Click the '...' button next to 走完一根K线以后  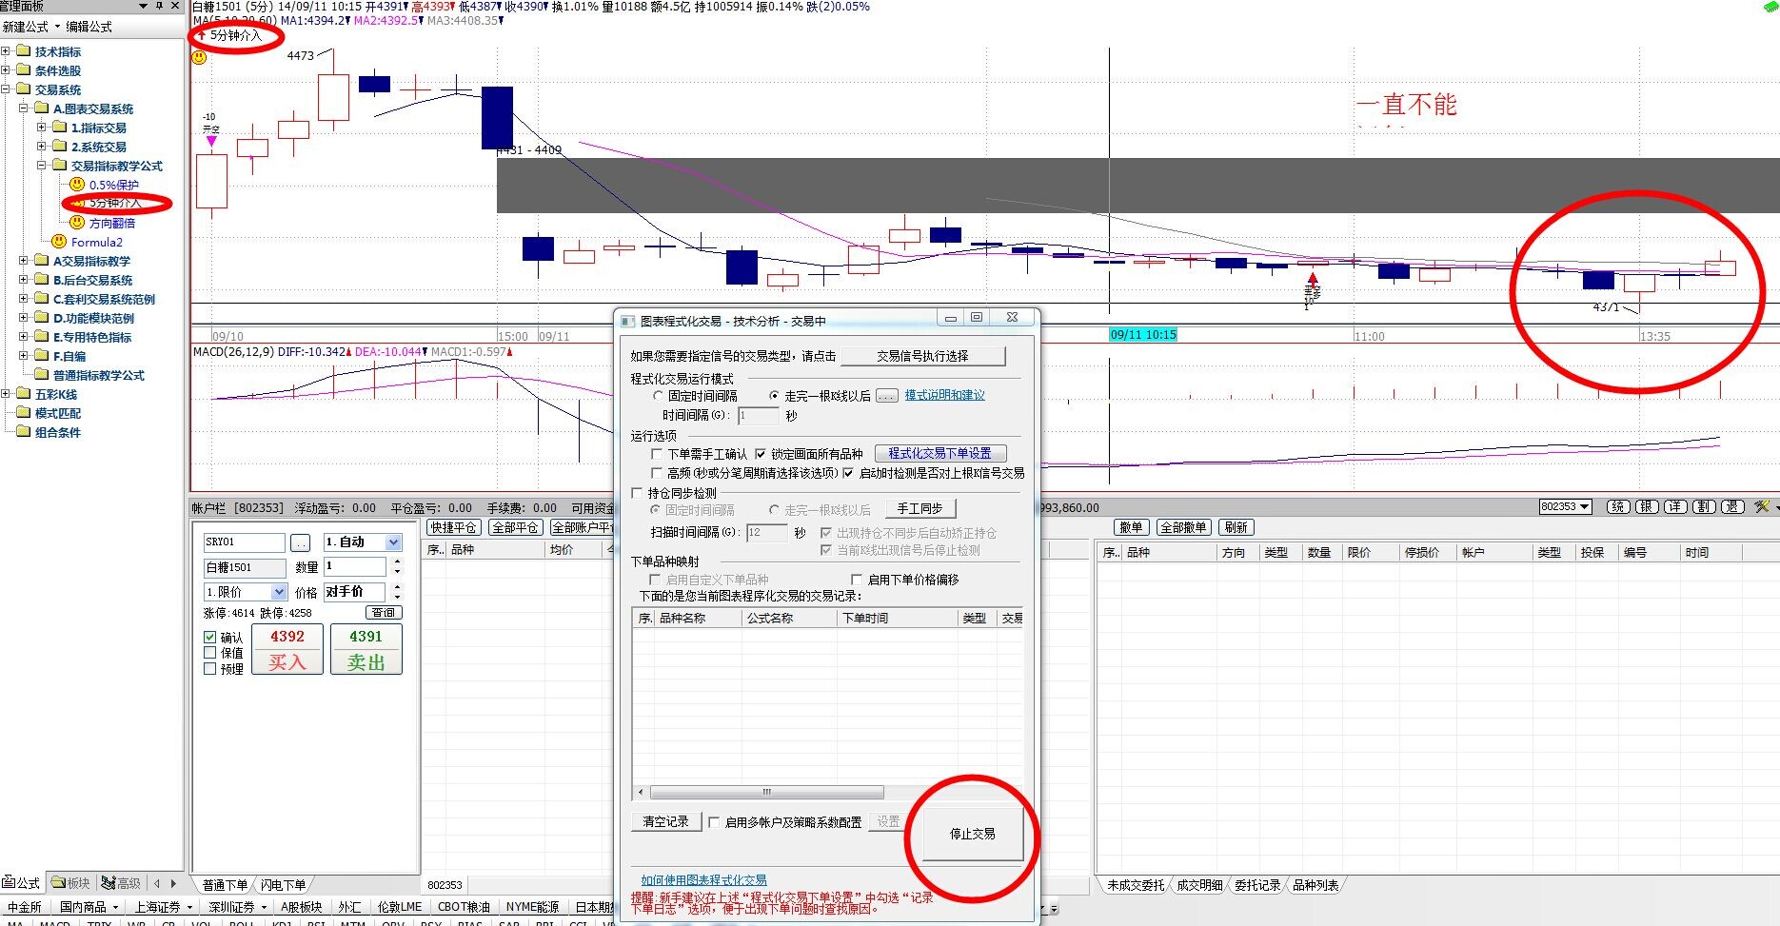coord(886,395)
